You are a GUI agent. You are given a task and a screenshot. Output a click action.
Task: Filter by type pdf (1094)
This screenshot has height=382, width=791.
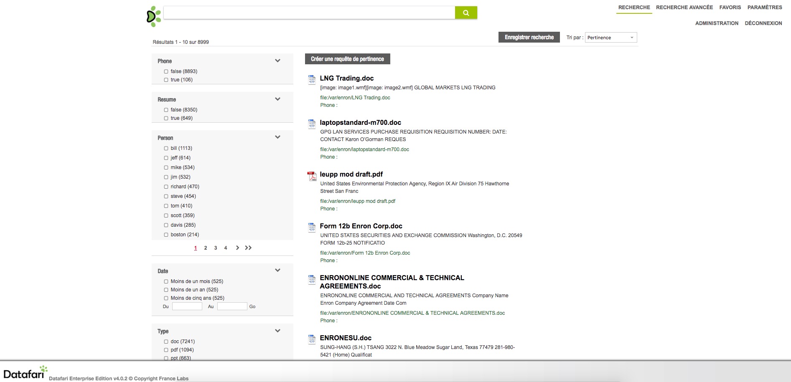[166, 350]
